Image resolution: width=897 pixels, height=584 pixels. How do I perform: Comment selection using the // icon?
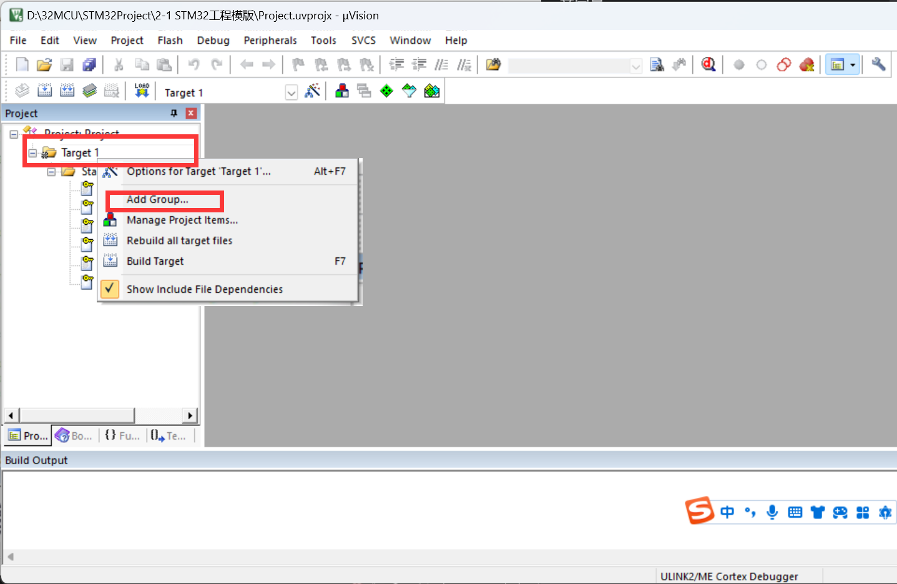pos(441,64)
